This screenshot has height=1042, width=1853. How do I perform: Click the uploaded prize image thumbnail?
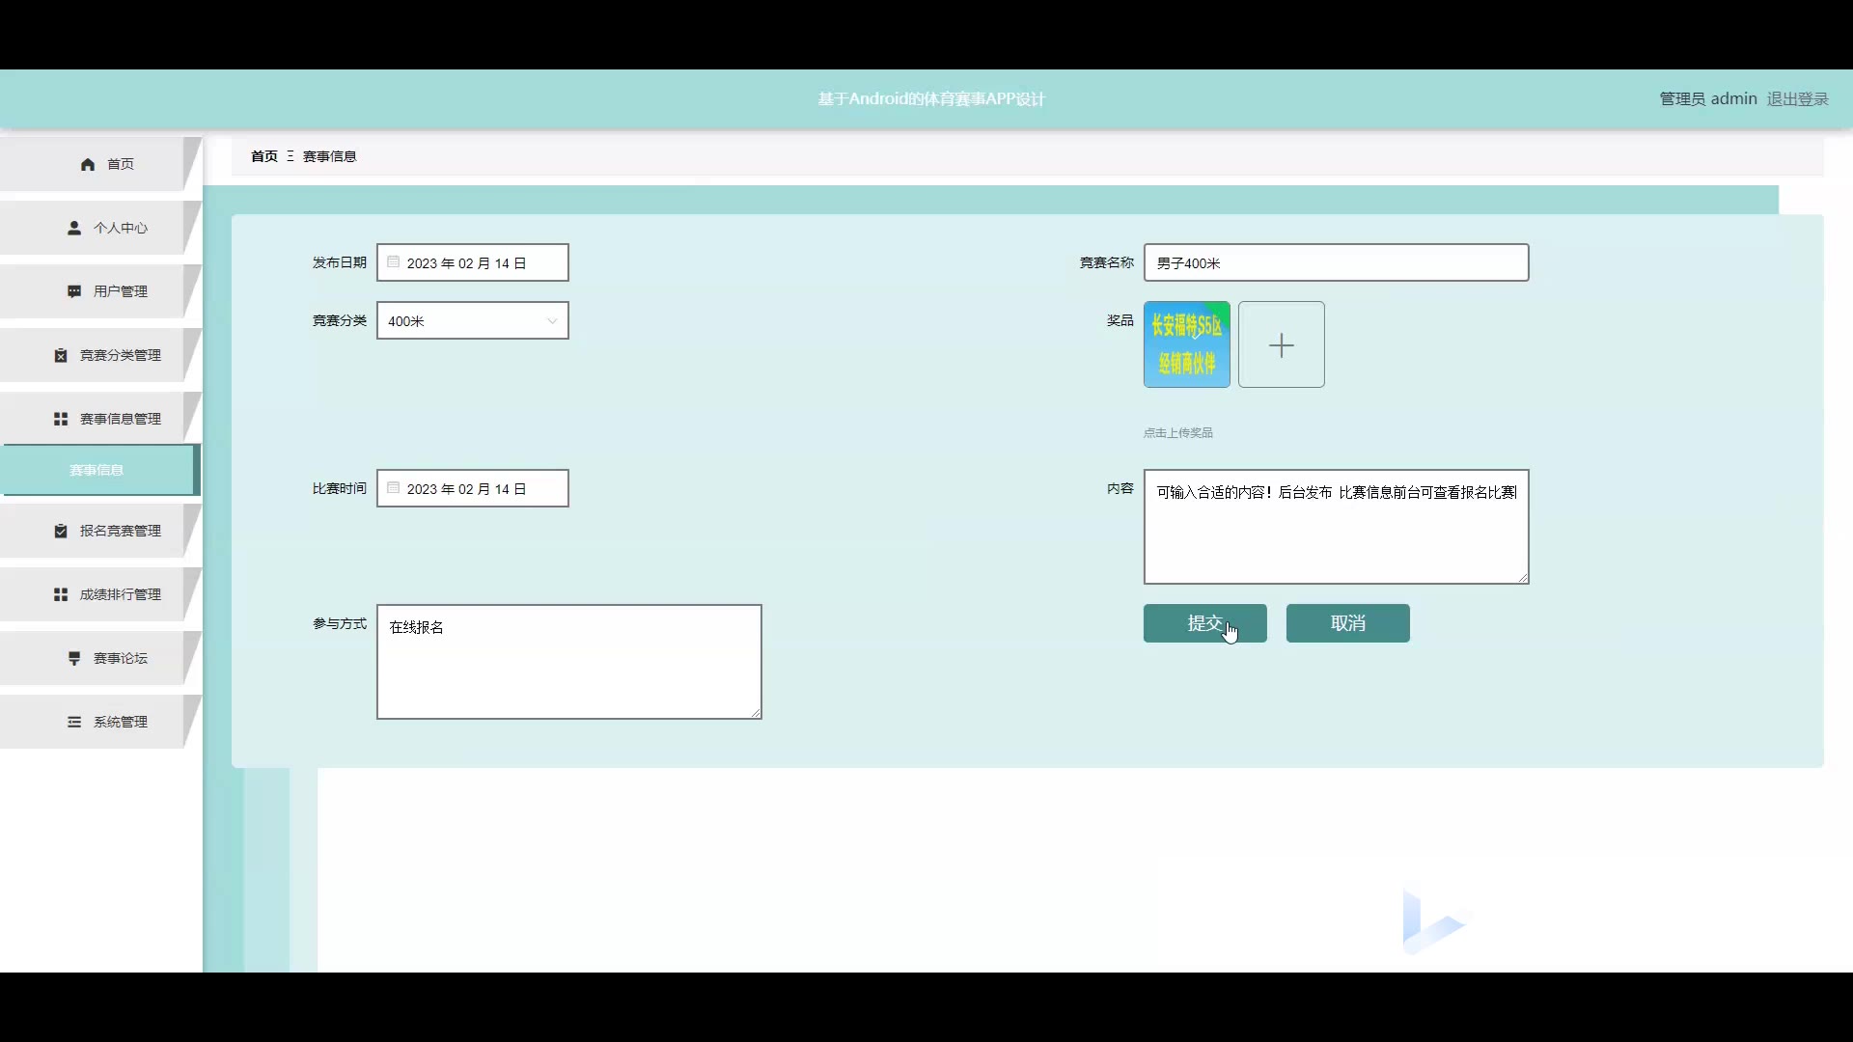coord(1186,345)
